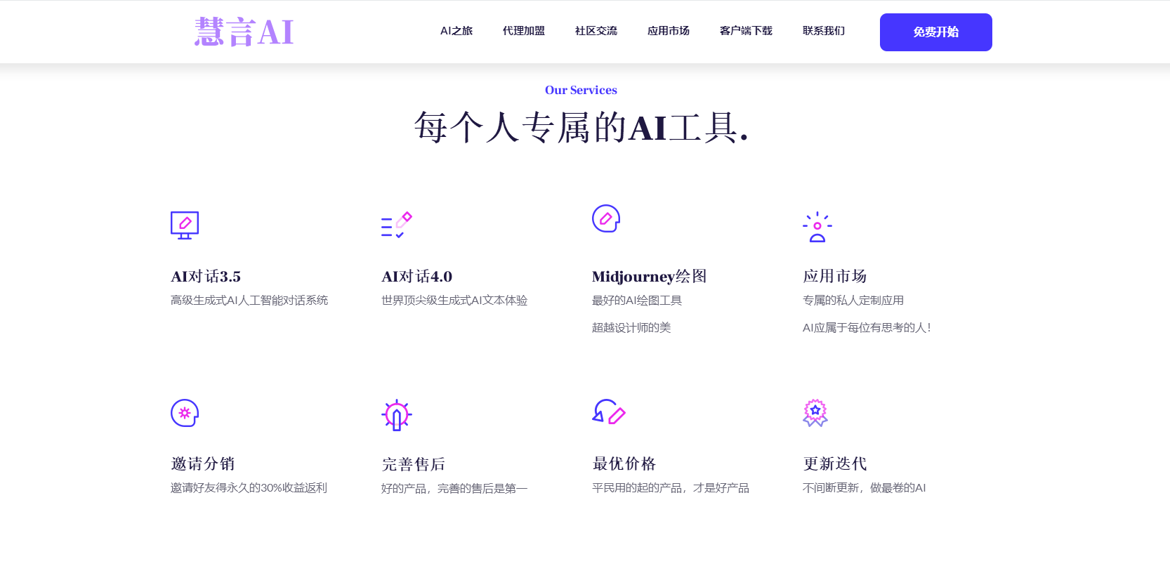Screen dimensions: 1170x585
Task: Open the 客户端下载 page
Action: [x=746, y=31]
